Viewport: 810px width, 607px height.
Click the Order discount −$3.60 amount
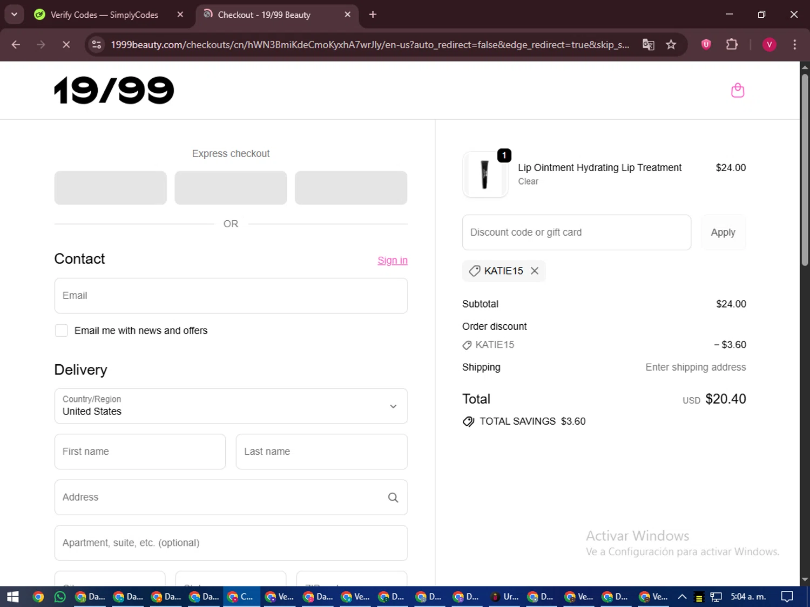(730, 345)
